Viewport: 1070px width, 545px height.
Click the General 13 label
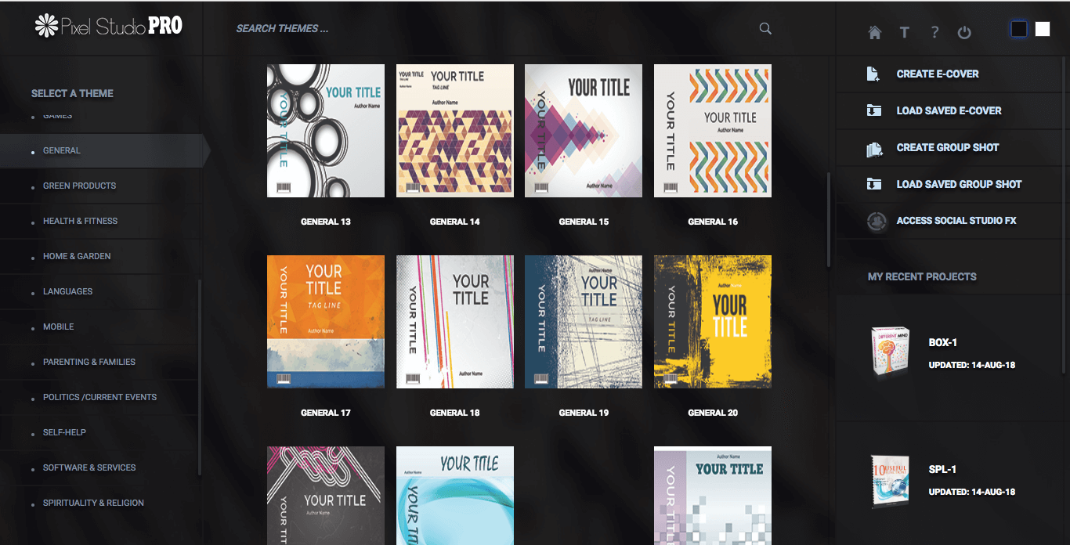(x=326, y=222)
